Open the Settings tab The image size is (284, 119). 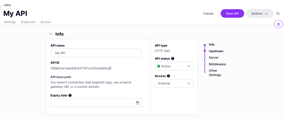pyautogui.click(x=10, y=22)
